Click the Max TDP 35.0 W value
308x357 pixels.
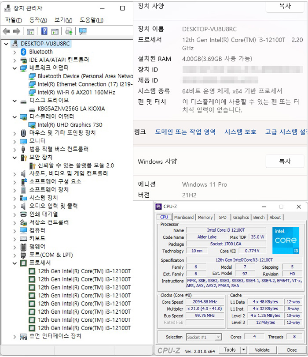(257, 237)
